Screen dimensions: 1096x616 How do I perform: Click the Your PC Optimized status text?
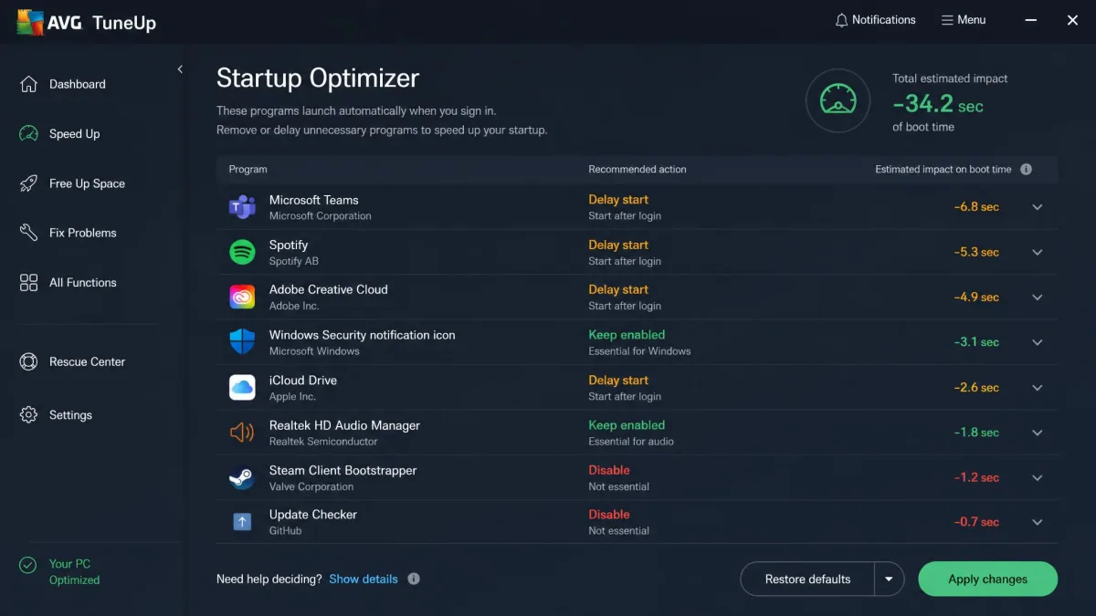click(74, 572)
